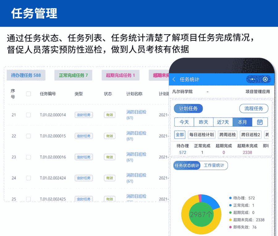Click the 定时任务 tag in row 23
Viewport: 278px width, 236px height.
tap(84, 157)
